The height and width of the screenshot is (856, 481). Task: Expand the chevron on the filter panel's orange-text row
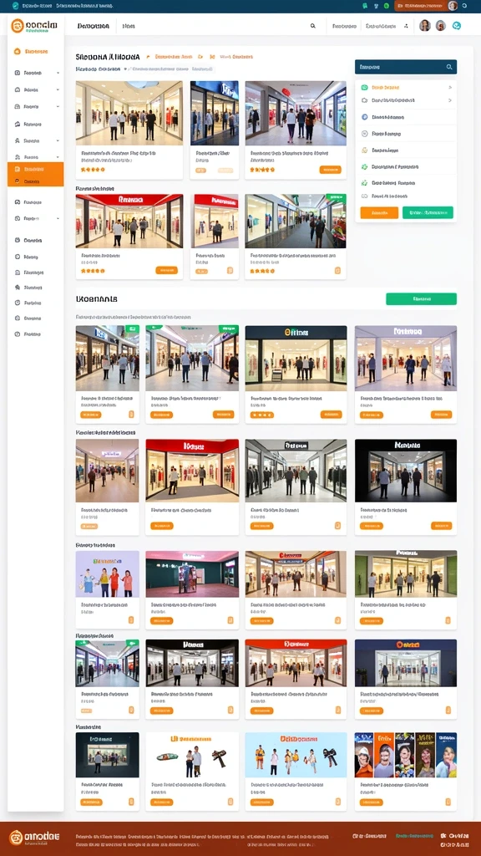(450, 87)
